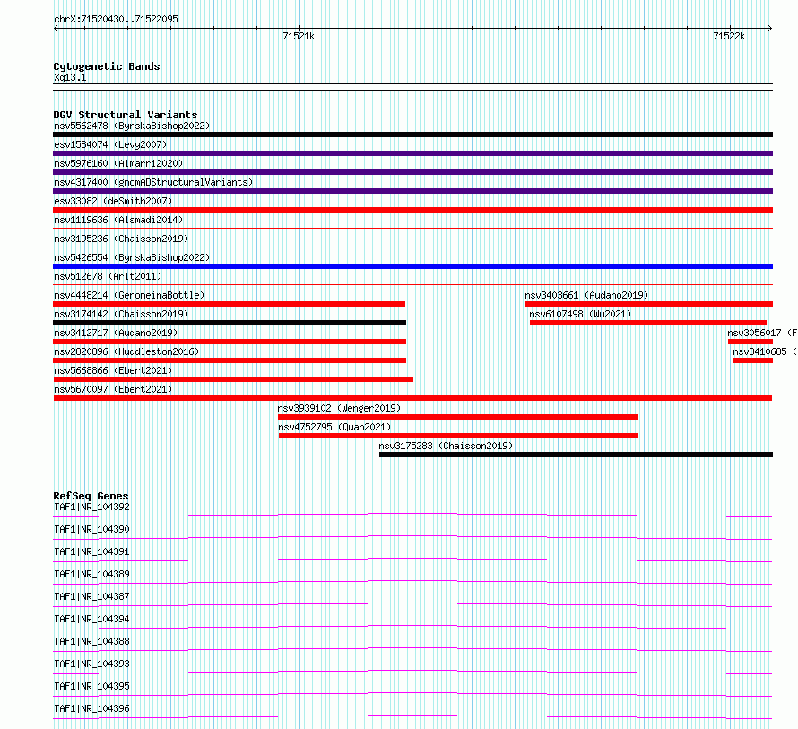Select the purple bar under esv1584074

pos(412,153)
